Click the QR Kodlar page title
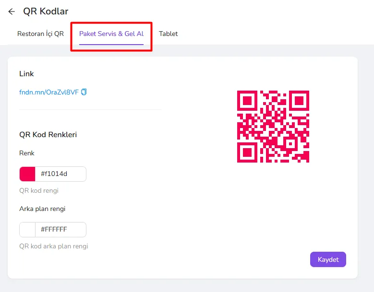Screen dimensions: 374x292 46,11
